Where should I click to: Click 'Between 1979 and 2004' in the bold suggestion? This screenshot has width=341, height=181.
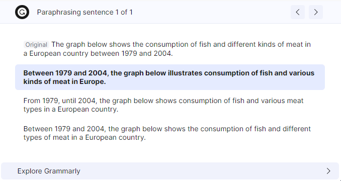tap(65, 73)
